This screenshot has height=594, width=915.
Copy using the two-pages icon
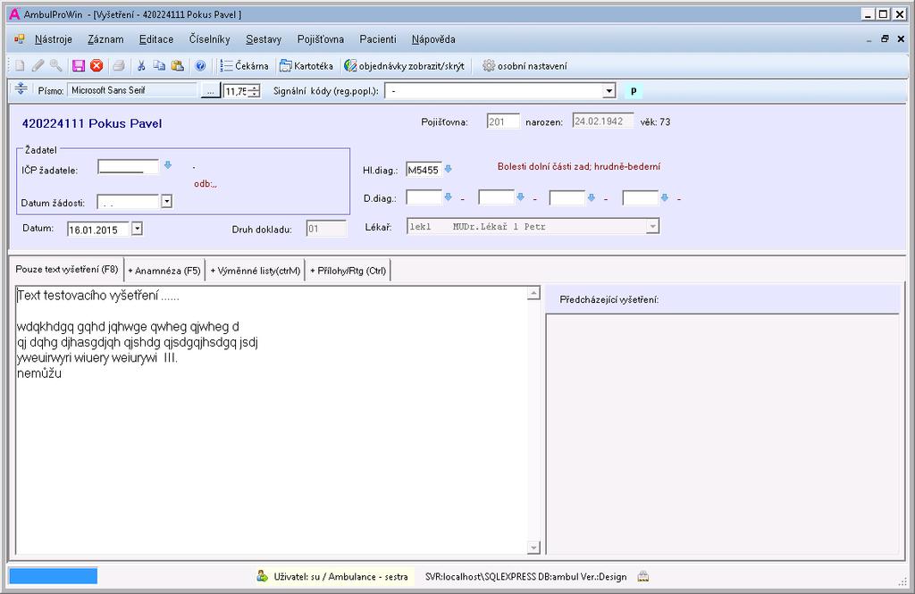(x=159, y=66)
